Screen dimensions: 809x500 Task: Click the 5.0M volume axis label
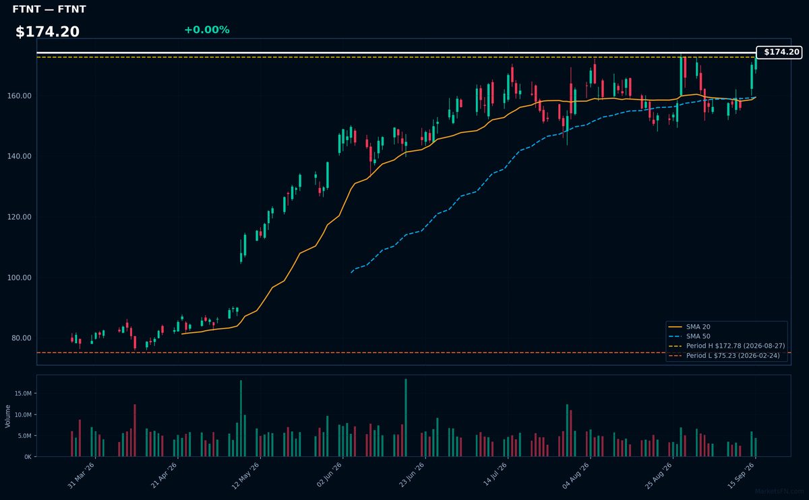pyautogui.click(x=24, y=436)
